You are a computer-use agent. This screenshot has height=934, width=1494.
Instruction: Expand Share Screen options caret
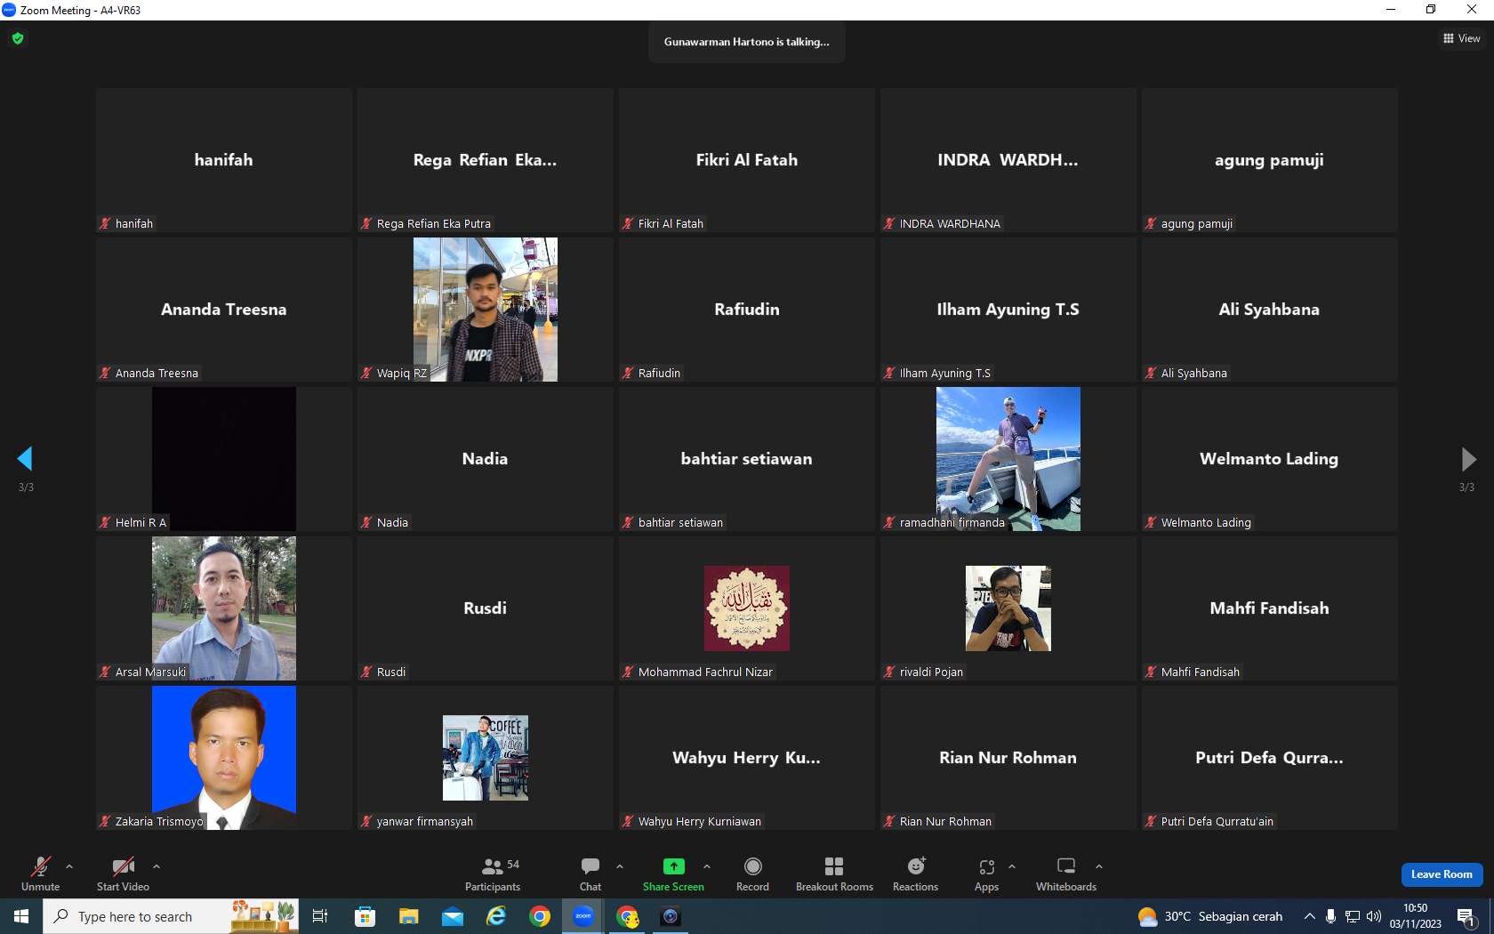(x=707, y=866)
